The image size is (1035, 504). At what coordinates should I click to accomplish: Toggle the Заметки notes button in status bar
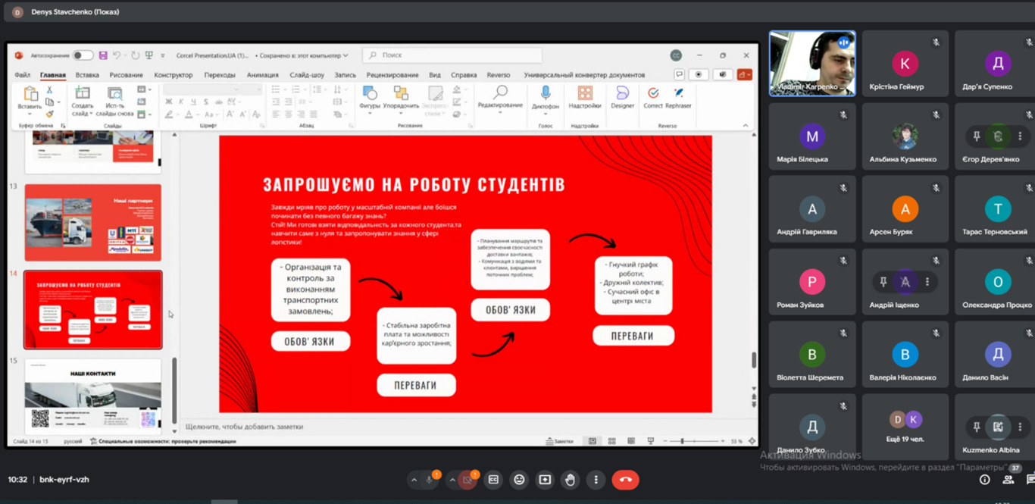(x=559, y=441)
